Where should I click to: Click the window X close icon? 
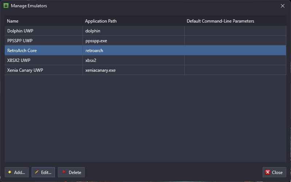283,6
